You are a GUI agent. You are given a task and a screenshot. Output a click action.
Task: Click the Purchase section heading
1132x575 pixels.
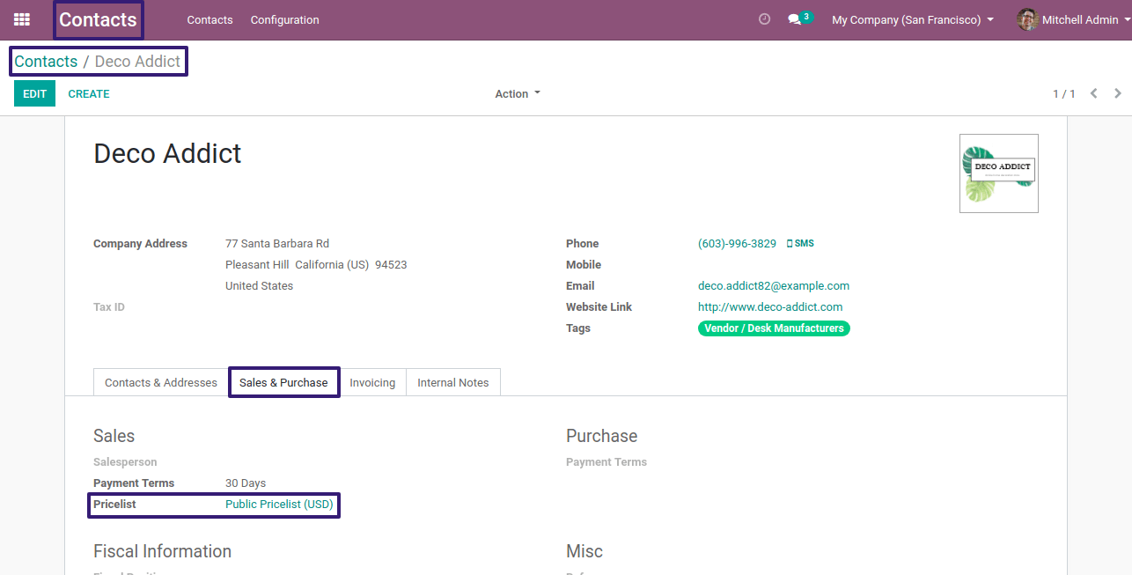pyautogui.click(x=601, y=436)
